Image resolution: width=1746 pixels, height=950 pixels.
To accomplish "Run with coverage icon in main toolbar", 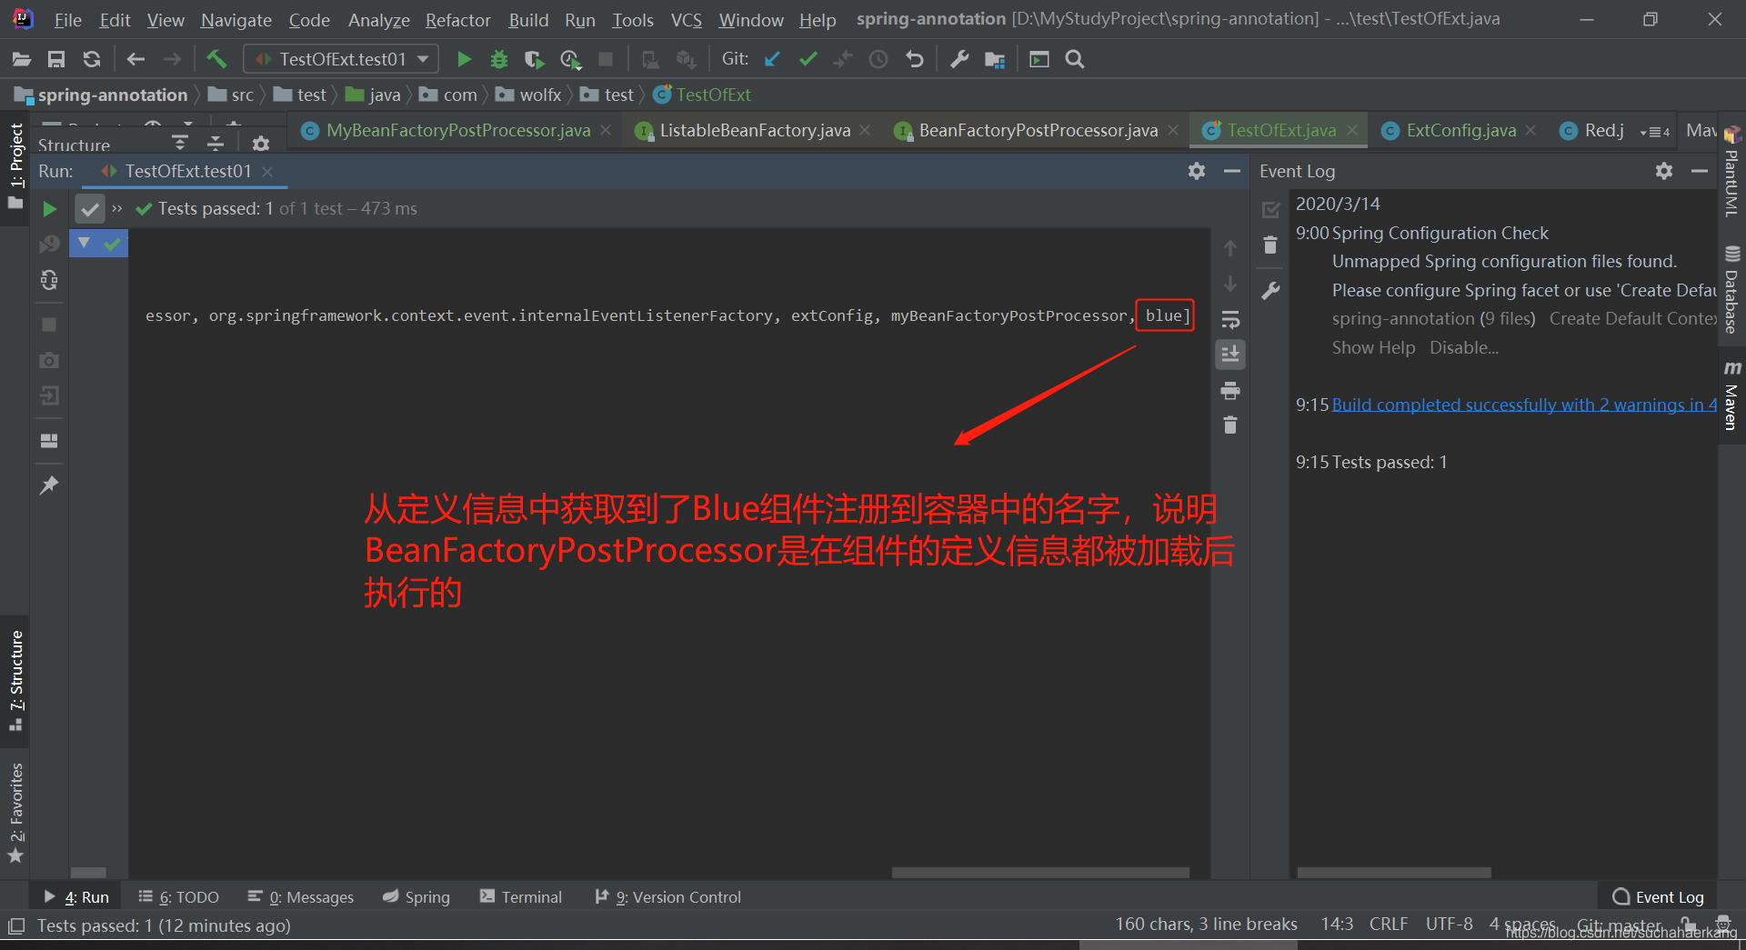I will click(534, 59).
